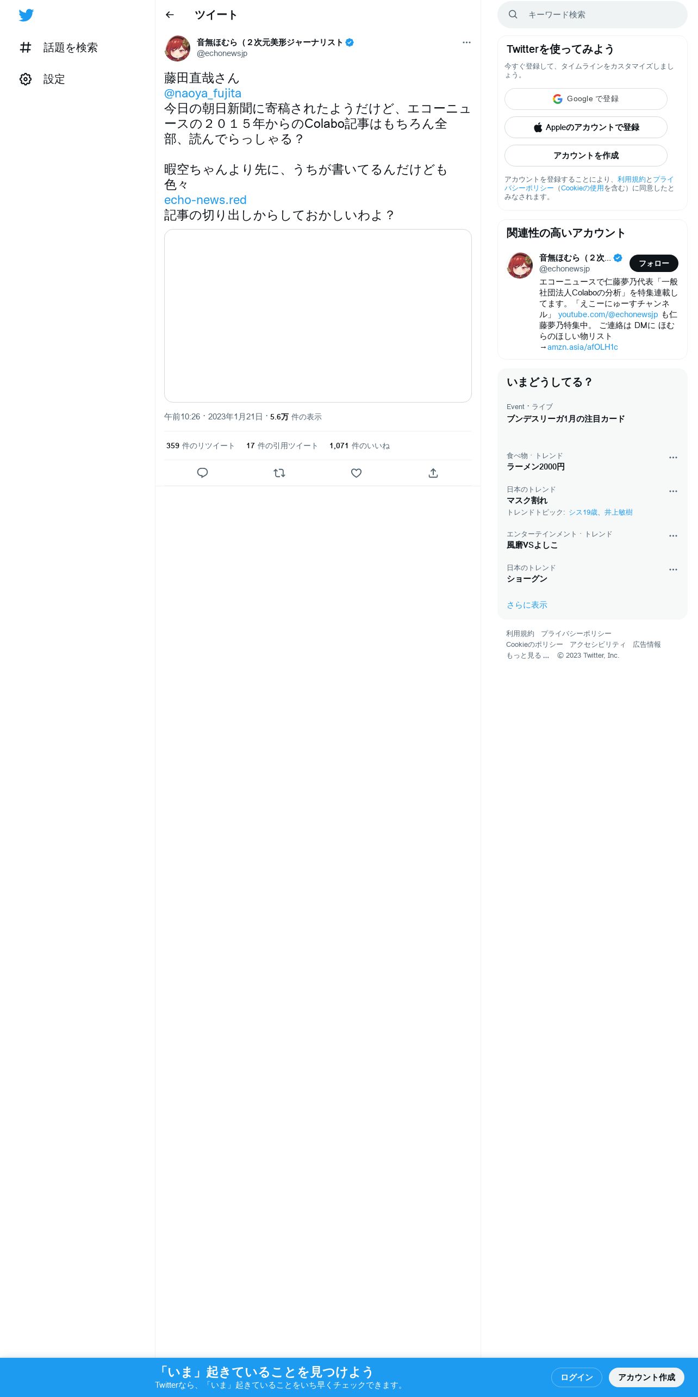Click さらに表示 to show more trends
The height and width of the screenshot is (1397, 698).
[x=527, y=605]
